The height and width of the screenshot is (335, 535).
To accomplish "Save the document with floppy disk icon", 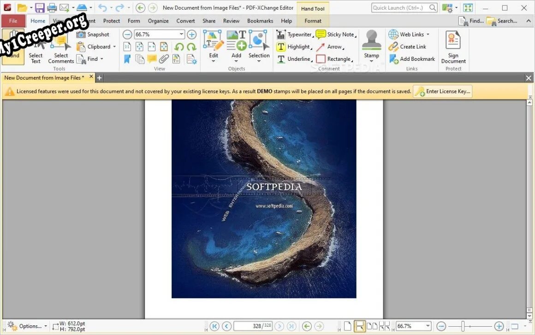I will click(x=40, y=7).
